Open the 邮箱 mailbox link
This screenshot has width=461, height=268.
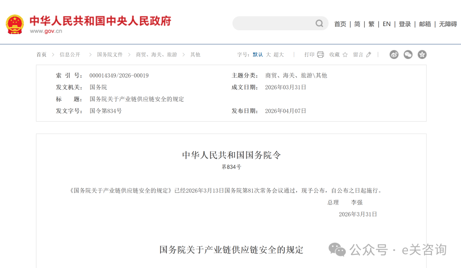click(x=425, y=24)
